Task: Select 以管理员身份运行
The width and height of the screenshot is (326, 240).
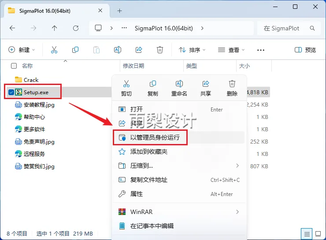Action: pyautogui.click(x=179, y=137)
